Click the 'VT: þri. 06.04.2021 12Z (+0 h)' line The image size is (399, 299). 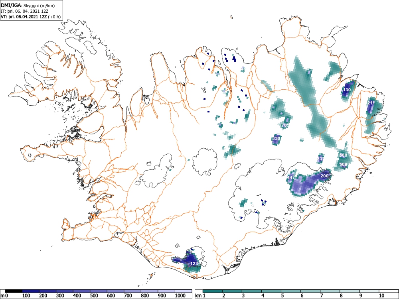[31, 17]
